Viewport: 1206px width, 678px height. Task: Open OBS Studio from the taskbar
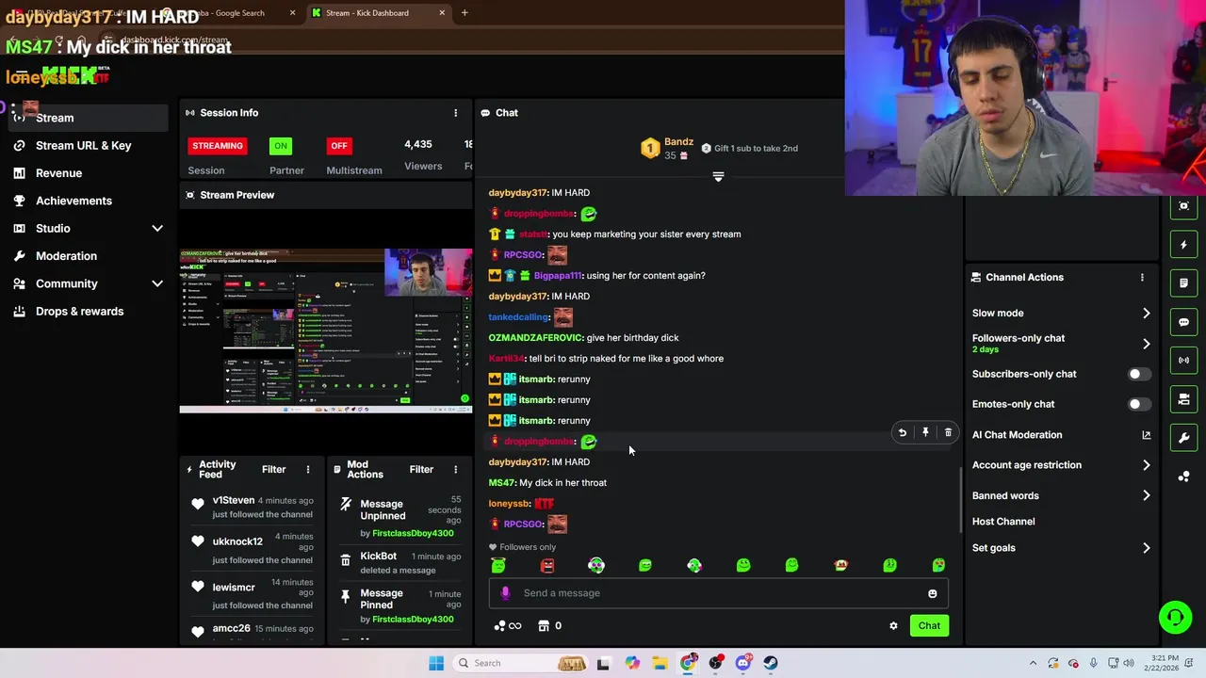pos(716,663)
